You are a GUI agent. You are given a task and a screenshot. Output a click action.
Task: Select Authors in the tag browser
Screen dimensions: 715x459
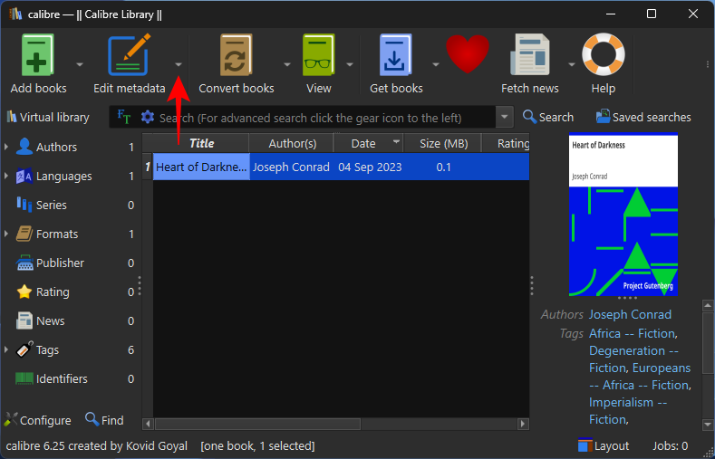[x=56, y=147]
